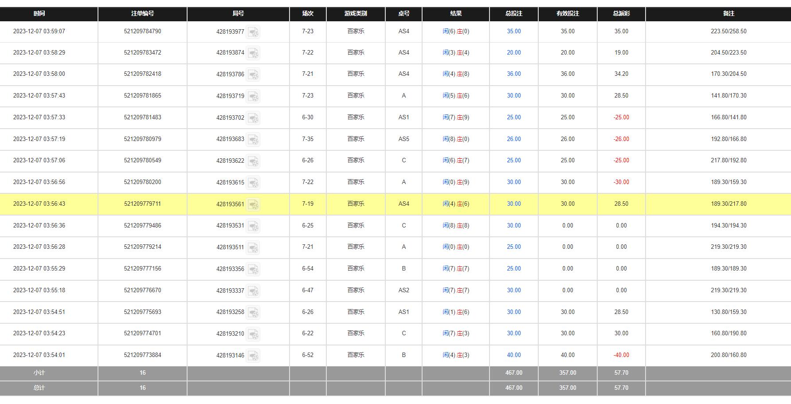Click the result 闲(0) 庄(0) cell
Screen dimensions: 791x404
tap(456, 247)
